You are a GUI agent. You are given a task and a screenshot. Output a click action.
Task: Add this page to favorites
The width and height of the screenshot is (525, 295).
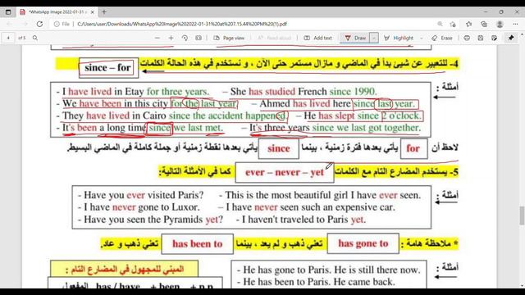(x=453, y=24)
